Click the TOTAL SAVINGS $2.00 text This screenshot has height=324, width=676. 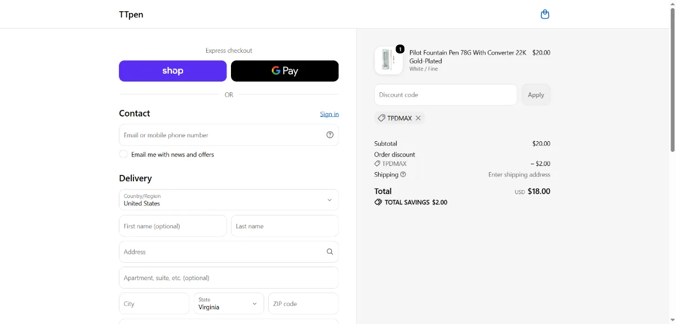click(x=416, y=202)
